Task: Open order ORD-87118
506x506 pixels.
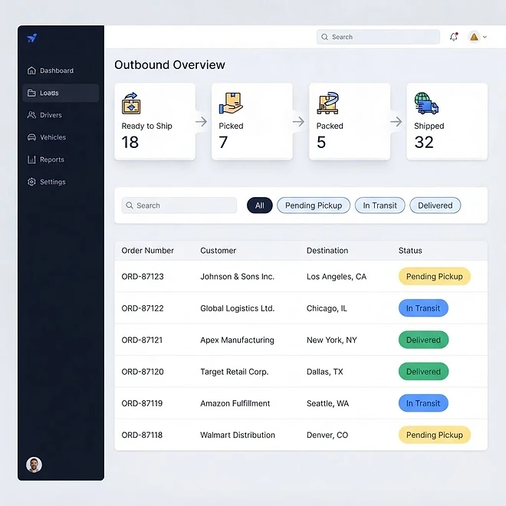Action: pyautogui.click(x=142, y=435)
